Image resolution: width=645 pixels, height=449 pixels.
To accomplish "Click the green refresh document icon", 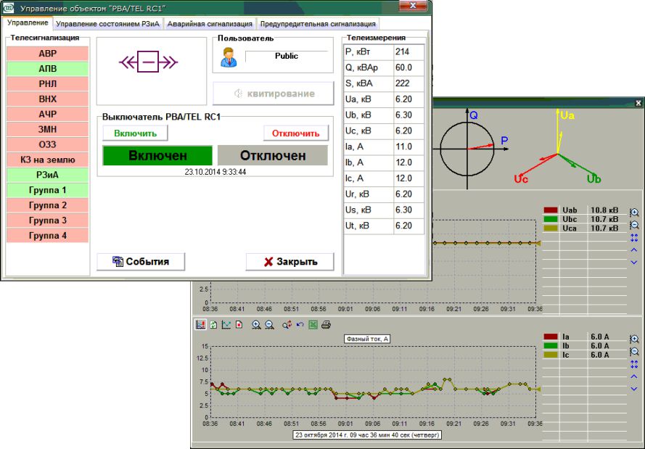I will click(x=213, y=325).
